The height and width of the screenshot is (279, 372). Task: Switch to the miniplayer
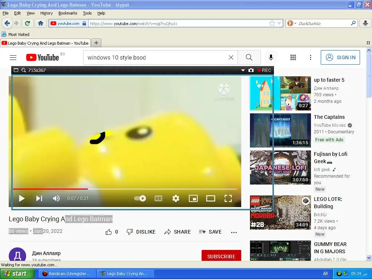point(193,198)
